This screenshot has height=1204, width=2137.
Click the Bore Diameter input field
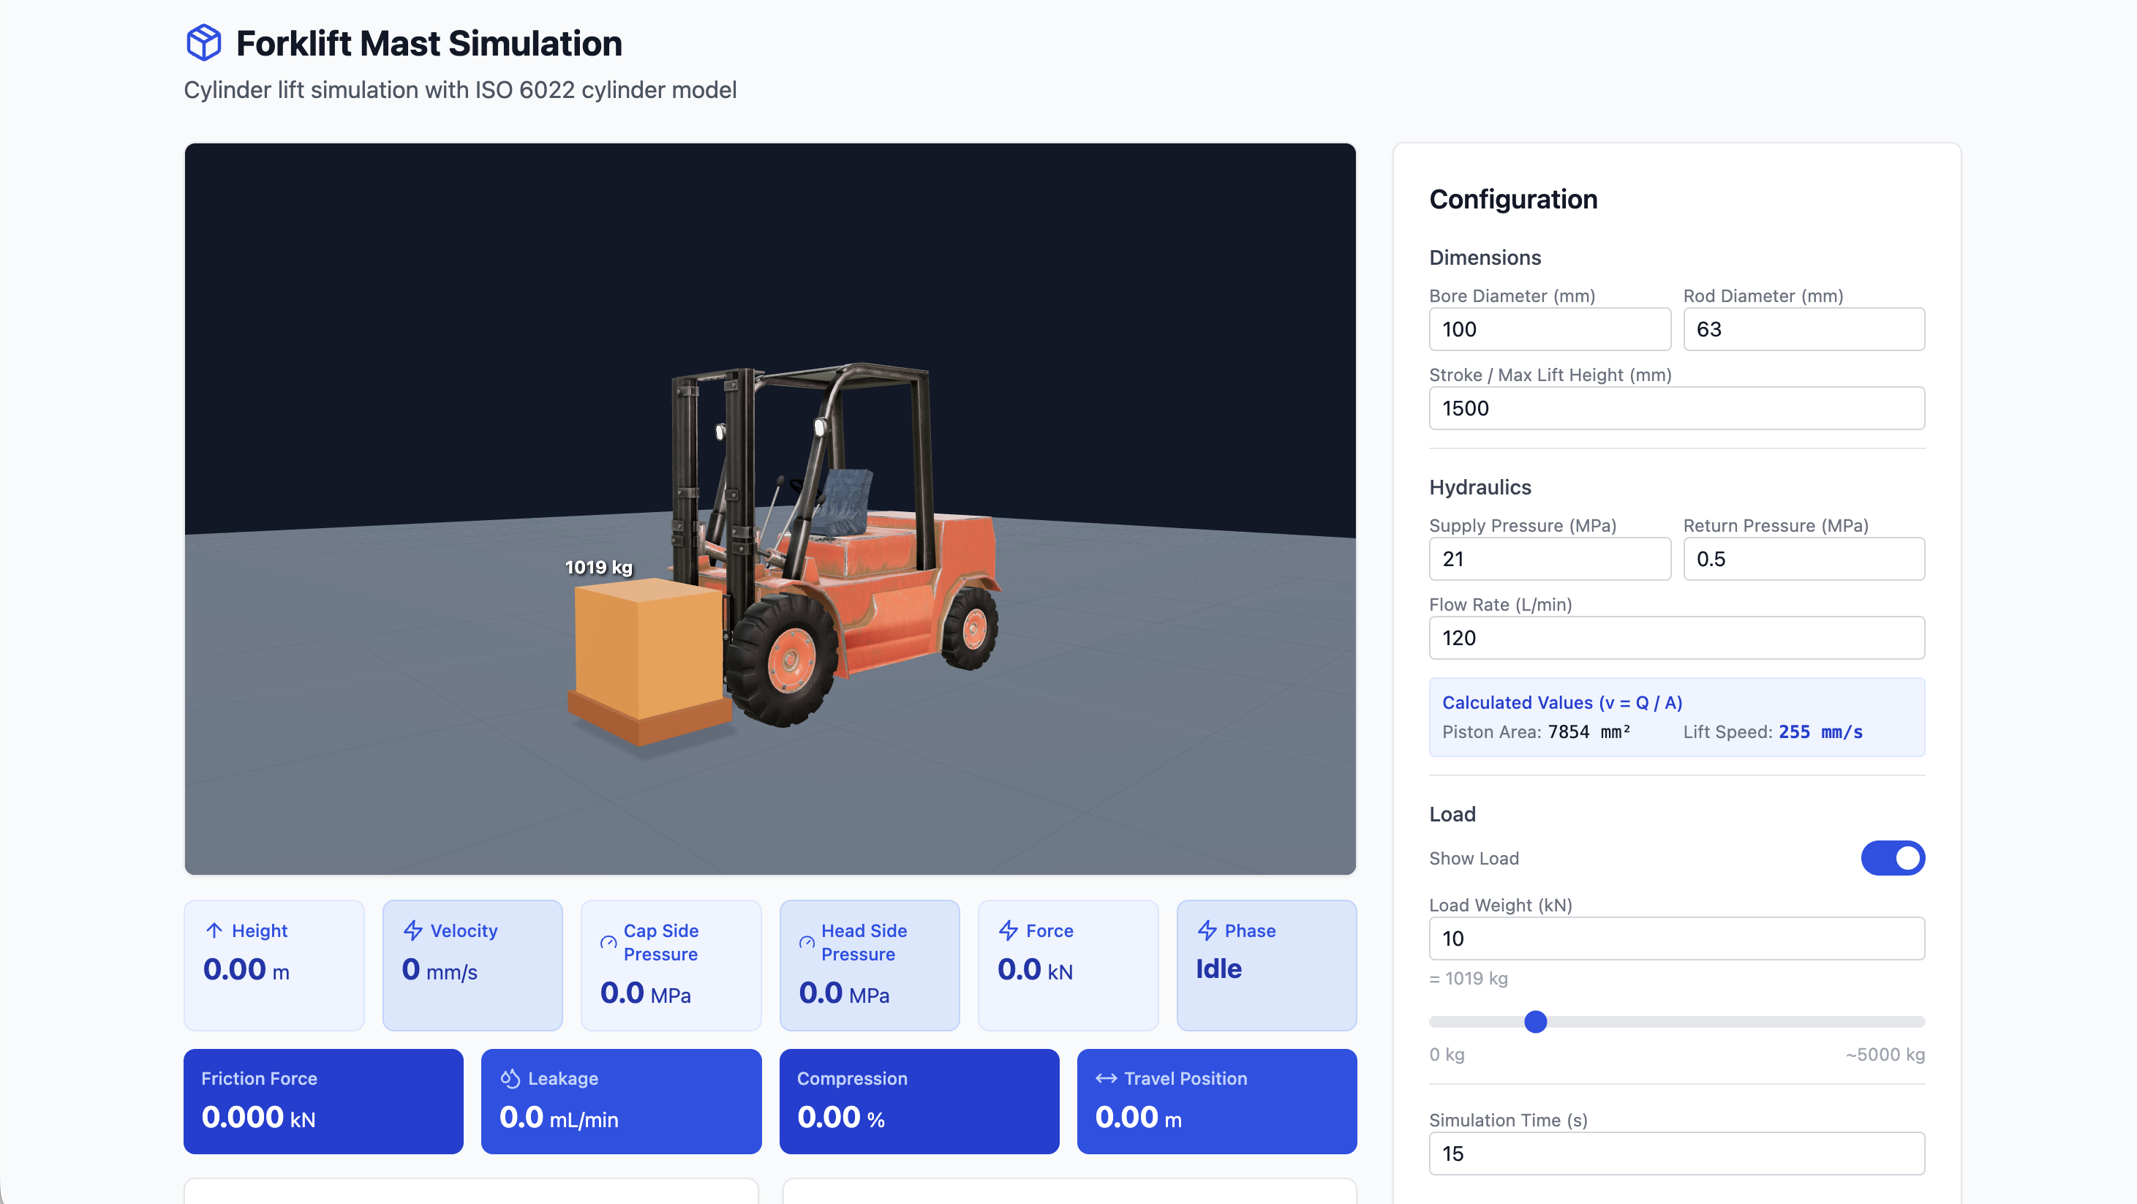1549,329
